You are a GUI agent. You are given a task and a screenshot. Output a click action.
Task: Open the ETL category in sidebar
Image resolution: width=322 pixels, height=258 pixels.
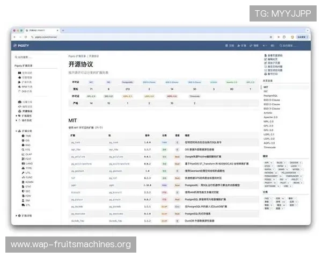(x=26, y=205)
